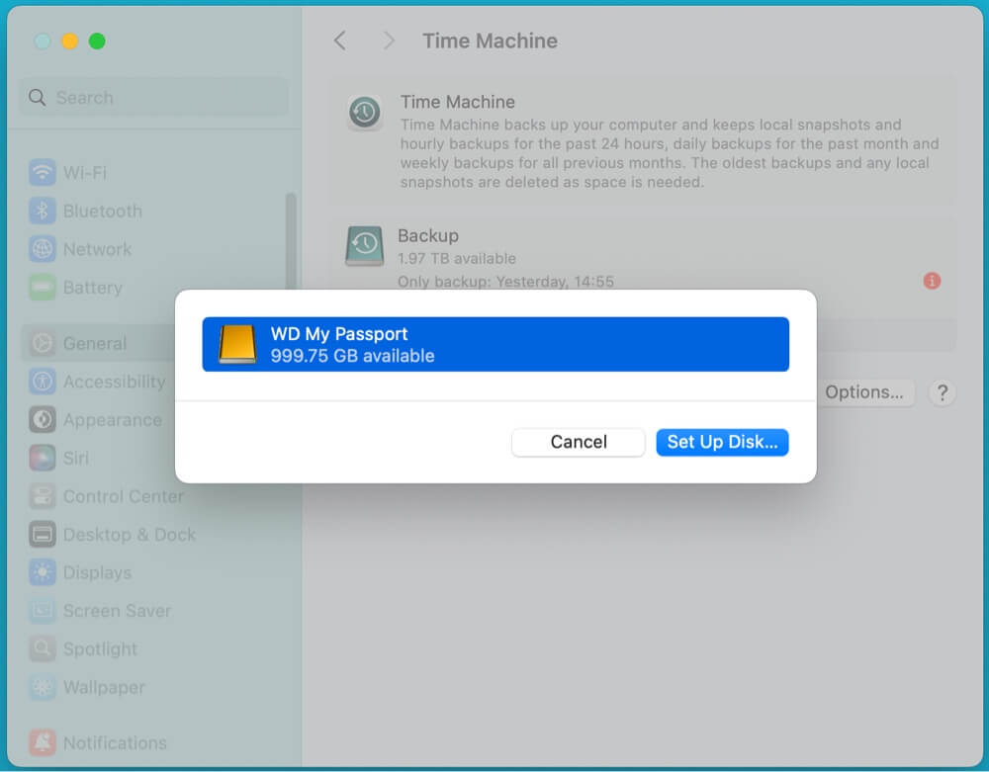The height and width of the screenshot is (772, 989).
Task: Click the Backup disk icon
Action: 364,246
